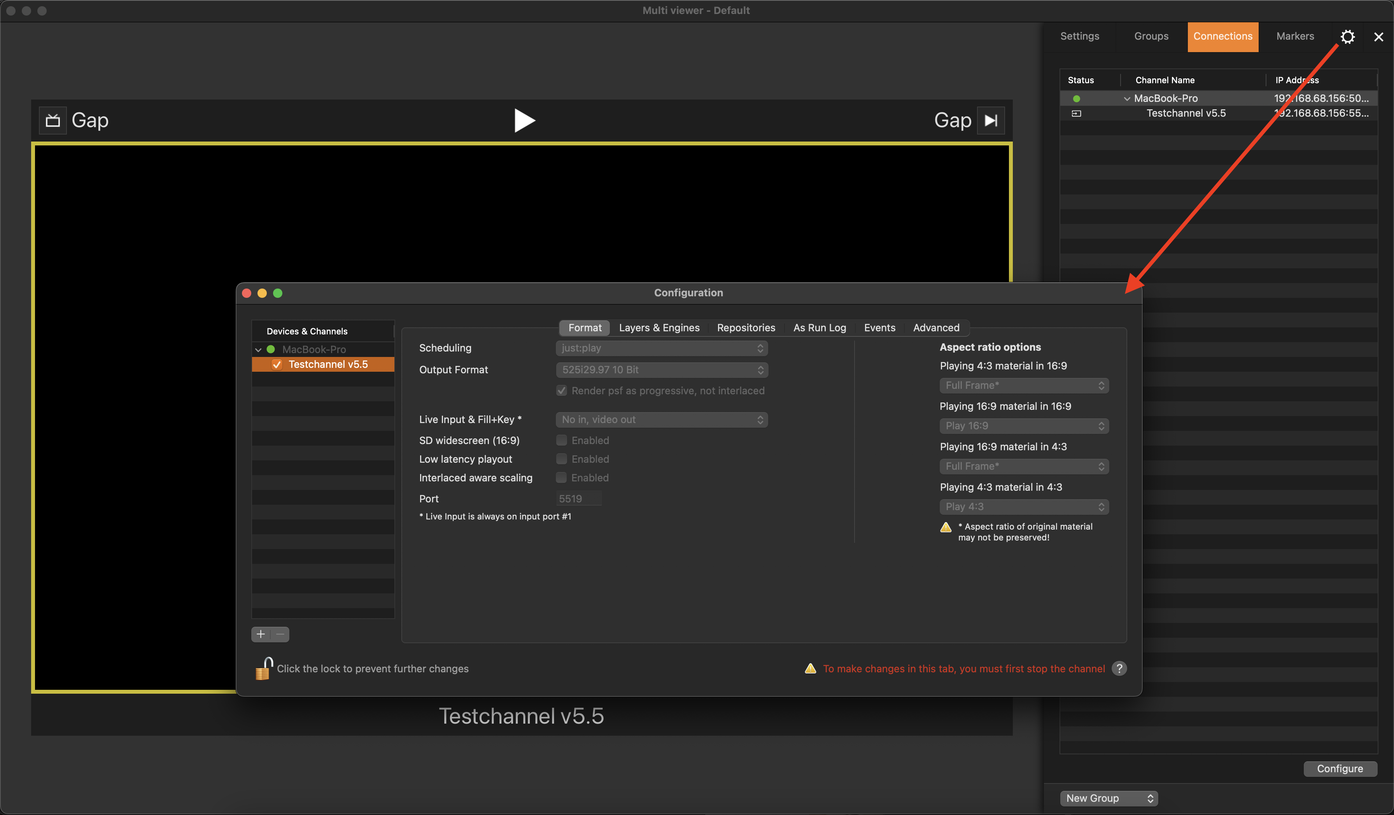
Task: Collapse MacBook-Pro in Devices & Channels tree
Action: [258, 350]
